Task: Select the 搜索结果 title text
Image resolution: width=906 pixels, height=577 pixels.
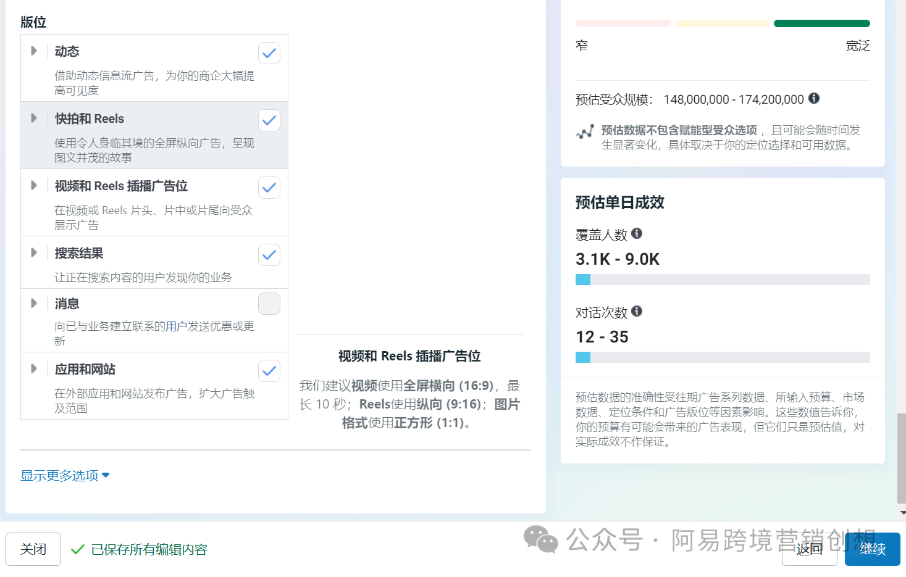Action: pos(79,253)
